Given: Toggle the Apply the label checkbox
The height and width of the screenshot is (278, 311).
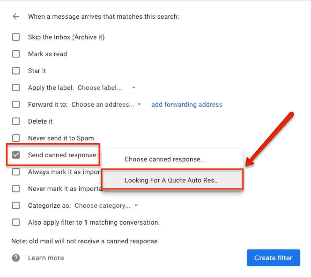Looking at the screenshot, I should pos(16,88).
